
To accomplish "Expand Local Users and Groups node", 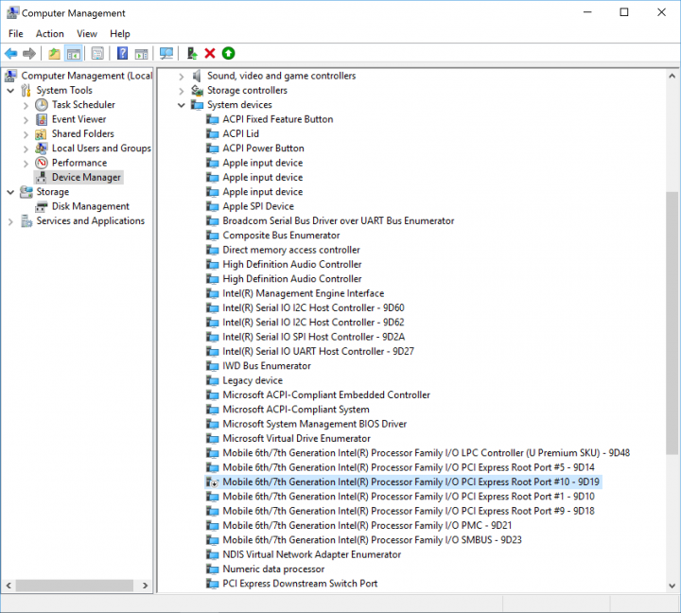I will [26, 149].
